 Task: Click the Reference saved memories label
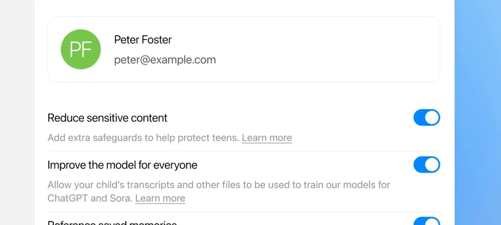[112, 223]
